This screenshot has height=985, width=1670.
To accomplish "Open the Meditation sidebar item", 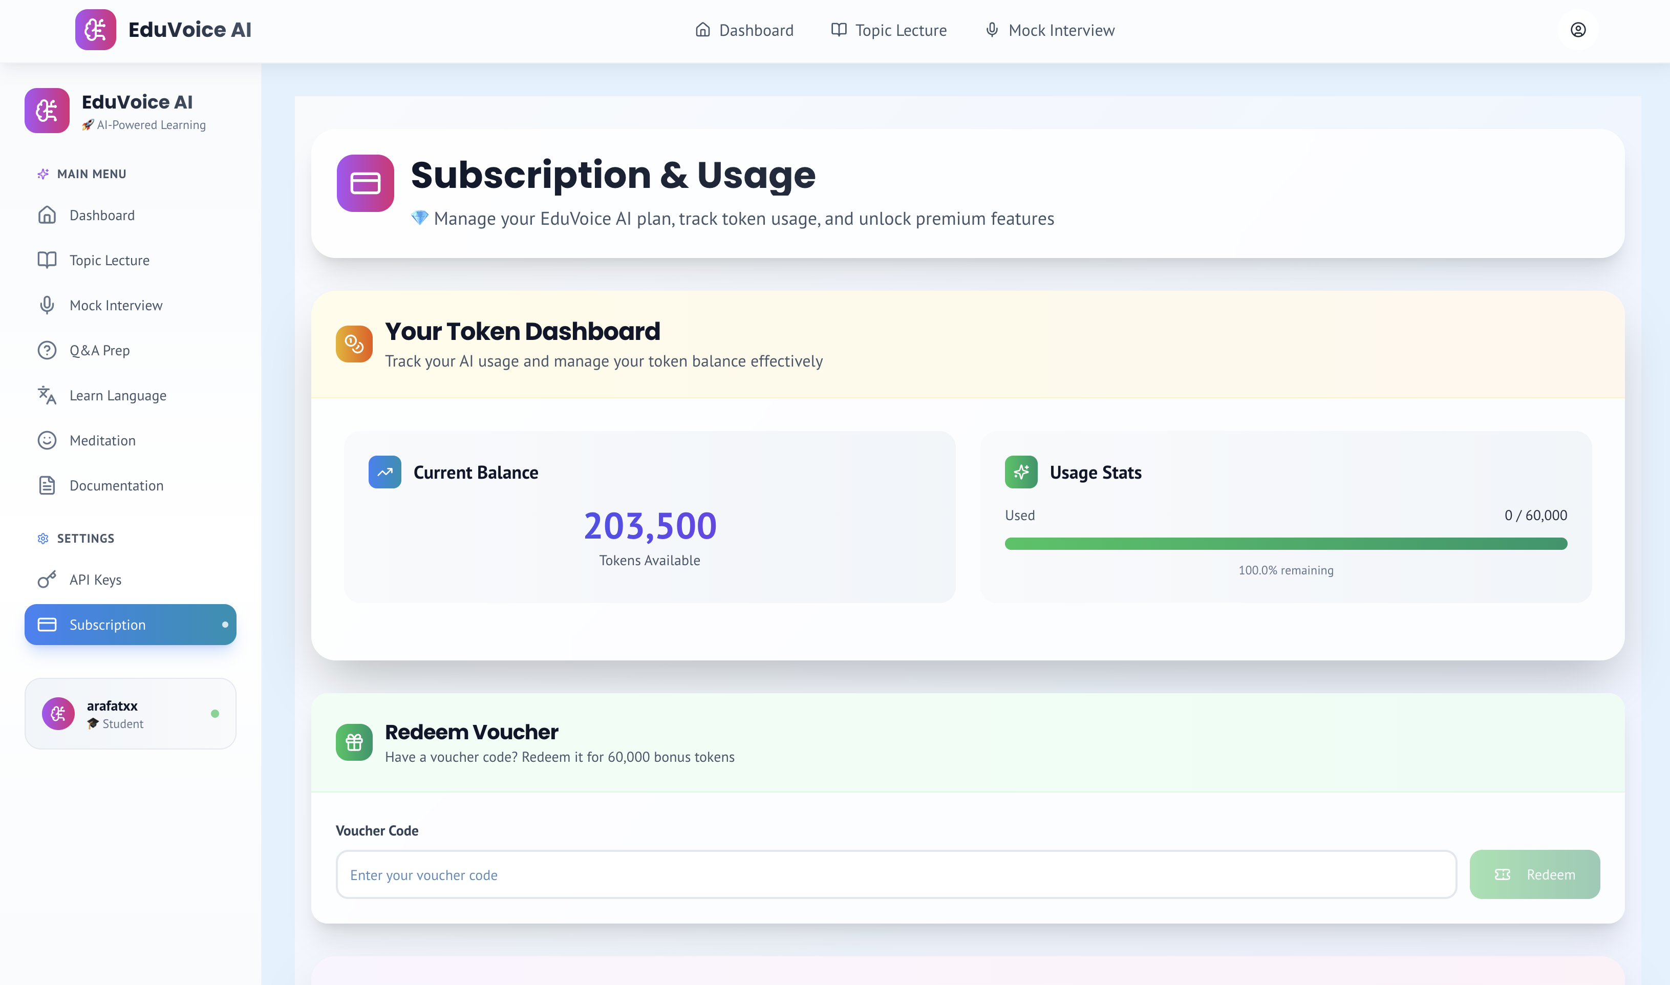I will click(x=102, y=441).
